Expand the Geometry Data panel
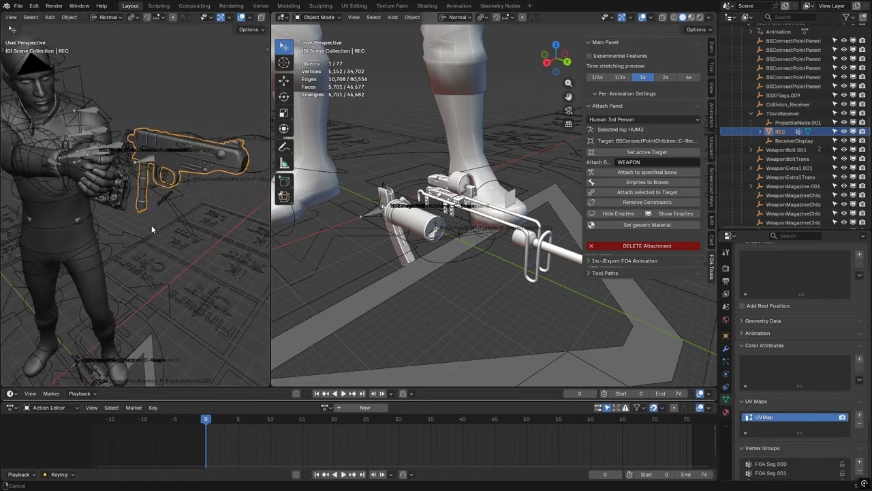 (763, 321)
